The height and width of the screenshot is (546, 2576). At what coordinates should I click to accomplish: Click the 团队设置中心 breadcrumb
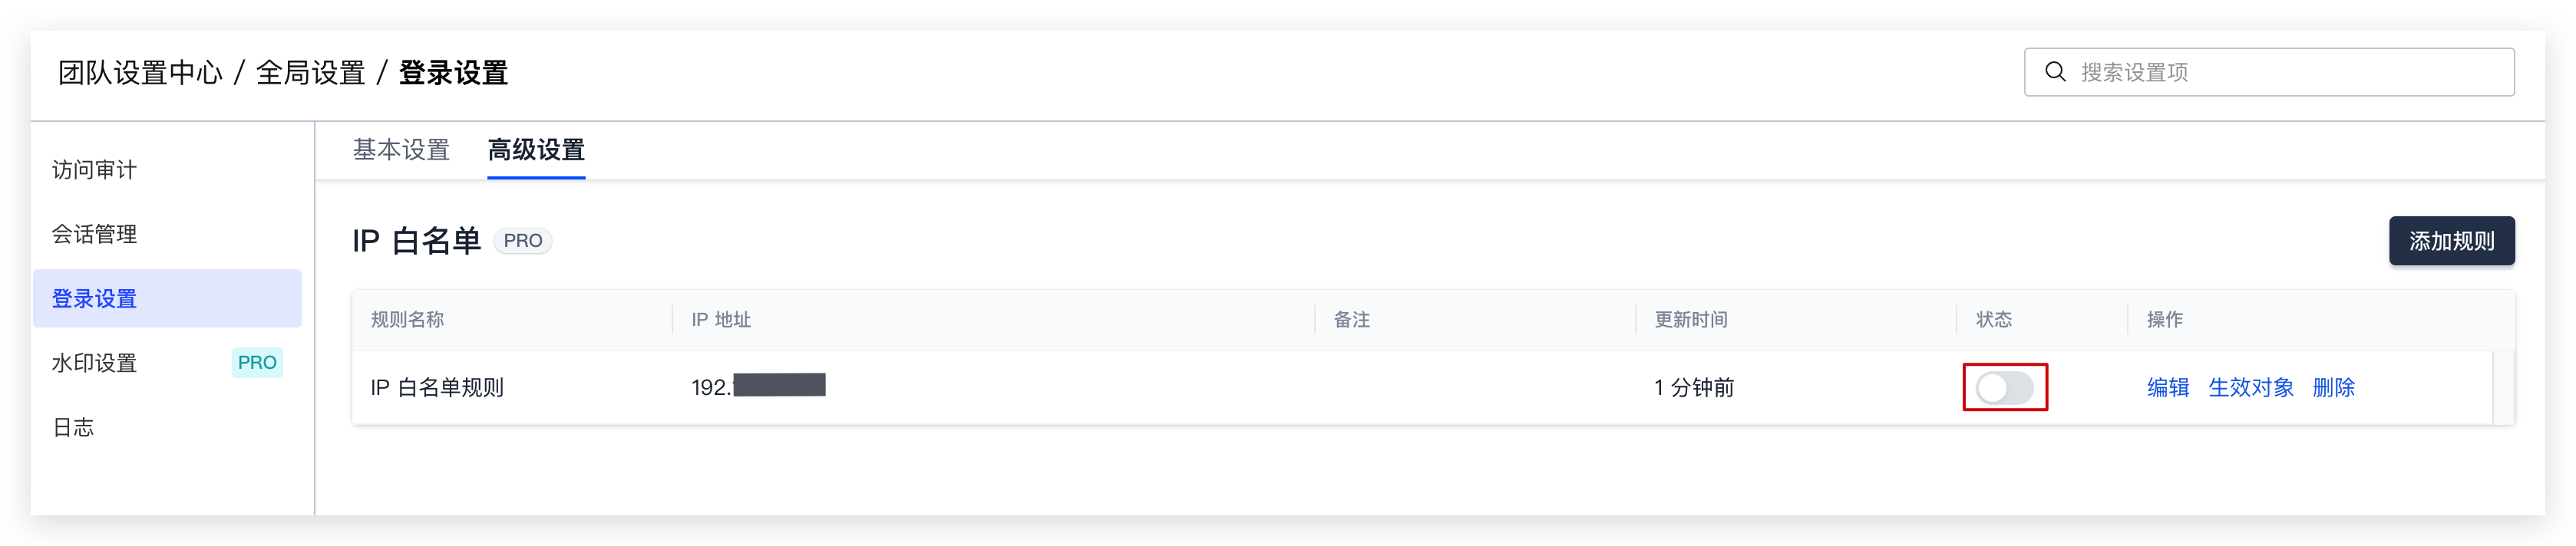pyautogui.click(x=140, y=73)
